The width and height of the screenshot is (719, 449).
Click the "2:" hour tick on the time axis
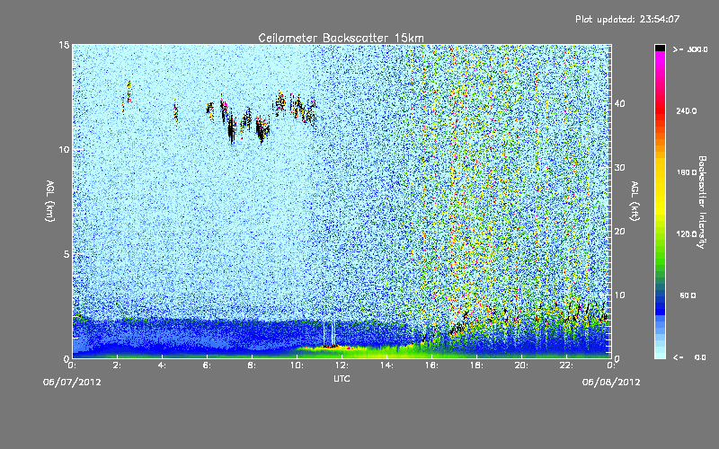[118, 365]
